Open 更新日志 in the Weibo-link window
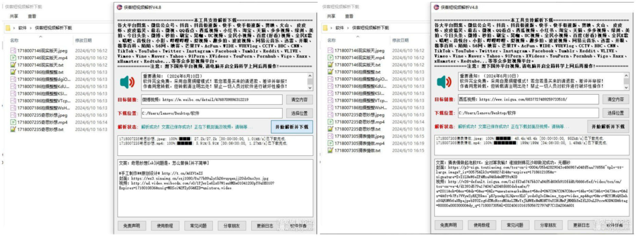 click(265, 225)
